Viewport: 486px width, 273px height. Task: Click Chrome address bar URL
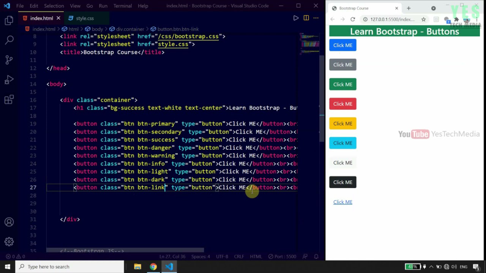[392, 19]
